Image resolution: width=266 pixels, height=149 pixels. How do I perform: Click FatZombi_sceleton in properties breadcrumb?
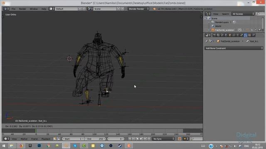click(230, 41)
